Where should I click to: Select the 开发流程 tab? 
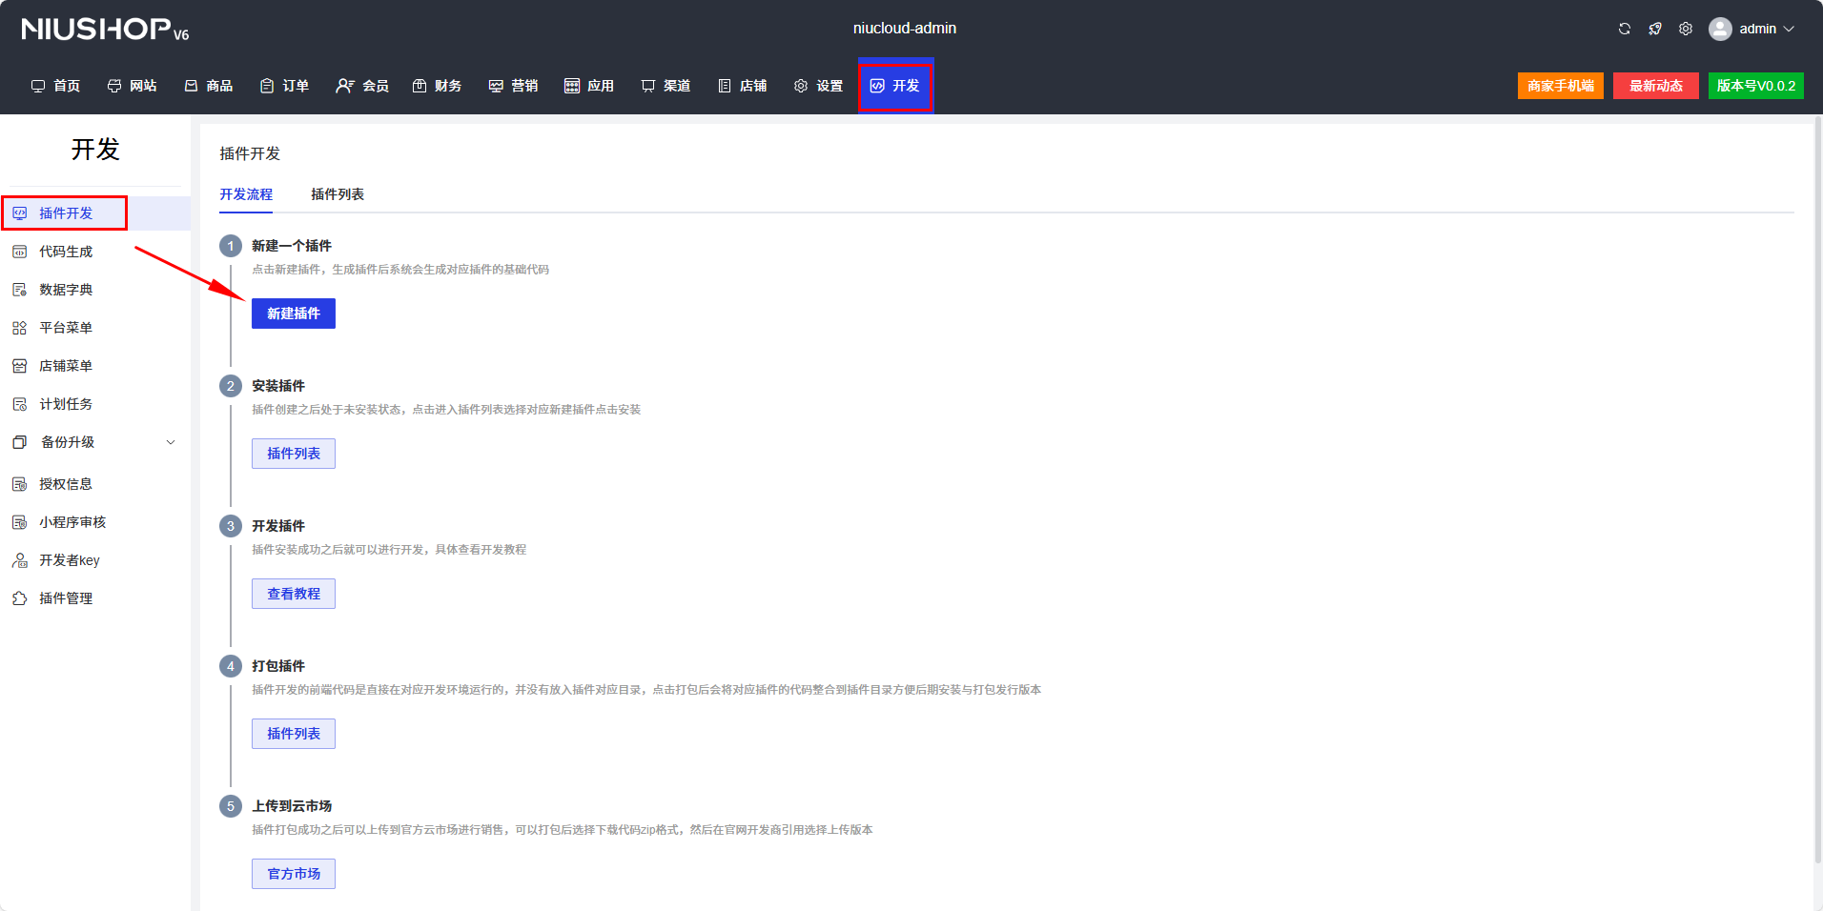[x=246, y=194]
